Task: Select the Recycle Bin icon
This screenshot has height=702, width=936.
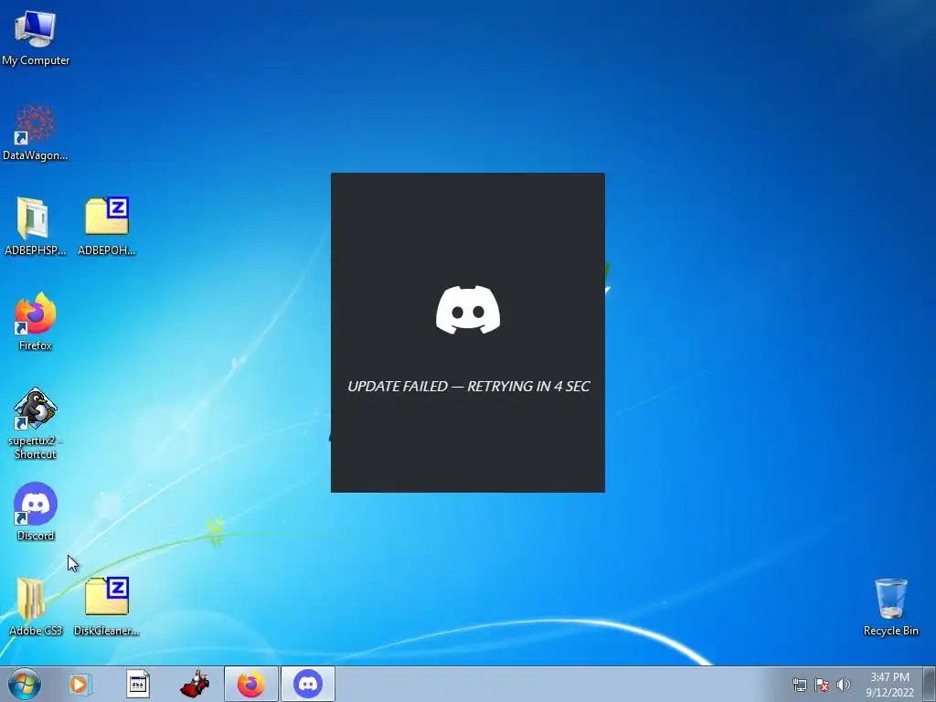Action: click(890, 607)
